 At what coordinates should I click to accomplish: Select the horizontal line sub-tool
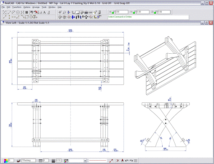point(13,17)
